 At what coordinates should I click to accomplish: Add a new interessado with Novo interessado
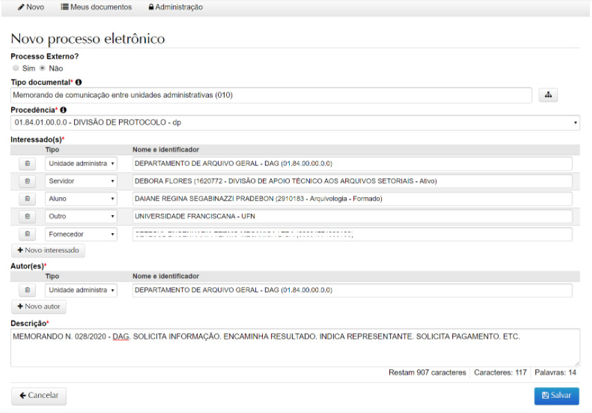[48, 250]
